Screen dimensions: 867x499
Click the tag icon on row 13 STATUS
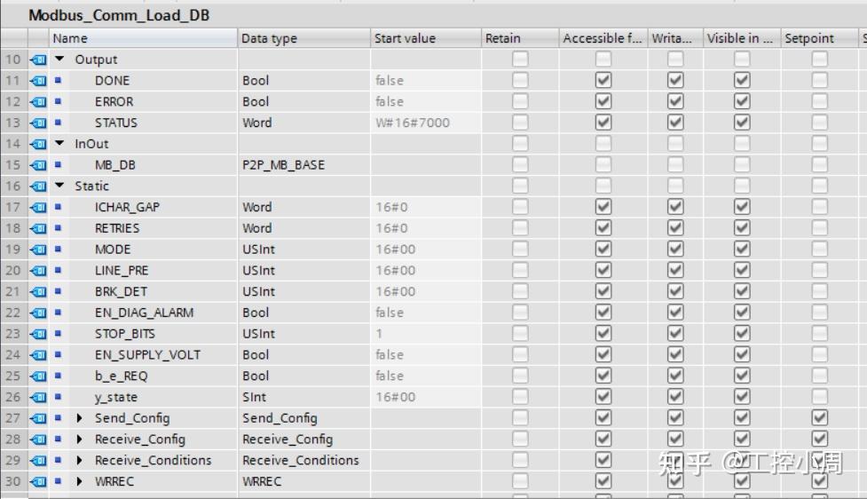38,123
